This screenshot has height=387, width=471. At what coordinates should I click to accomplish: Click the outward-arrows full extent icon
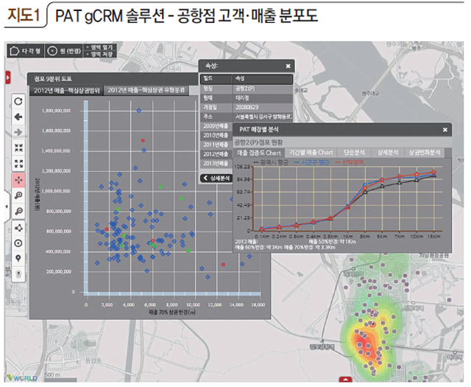(18, 164)
